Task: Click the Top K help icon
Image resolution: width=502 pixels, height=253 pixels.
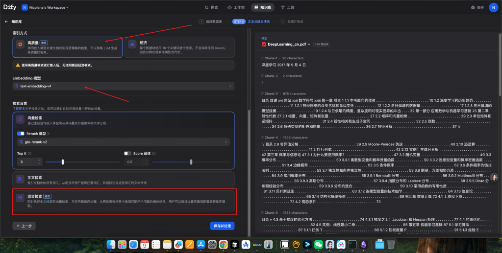Action: 30,153
